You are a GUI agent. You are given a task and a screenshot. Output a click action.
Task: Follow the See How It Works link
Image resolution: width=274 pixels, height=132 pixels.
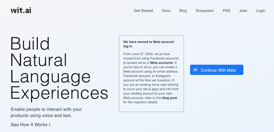(31, 125)
